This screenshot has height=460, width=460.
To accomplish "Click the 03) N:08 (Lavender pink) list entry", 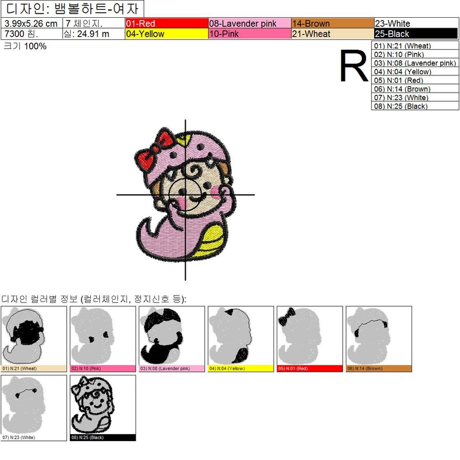I will coord(415,63).
